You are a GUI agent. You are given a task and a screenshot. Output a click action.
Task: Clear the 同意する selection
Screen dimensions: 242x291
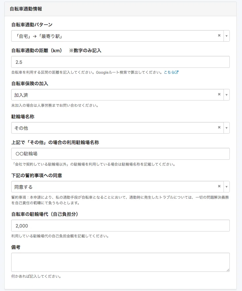pyautogui.click(x=219, y=186)
